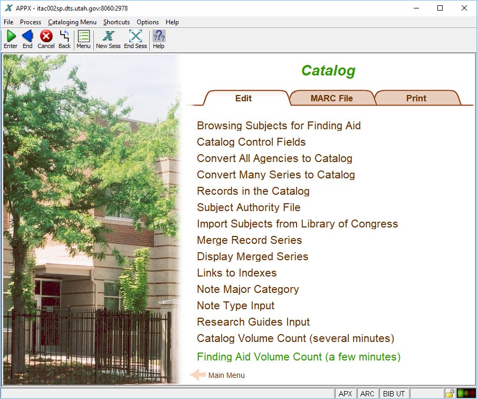Click the red Cancel icon
Screen dimensions: 477x399
click(x=46, y=37)
